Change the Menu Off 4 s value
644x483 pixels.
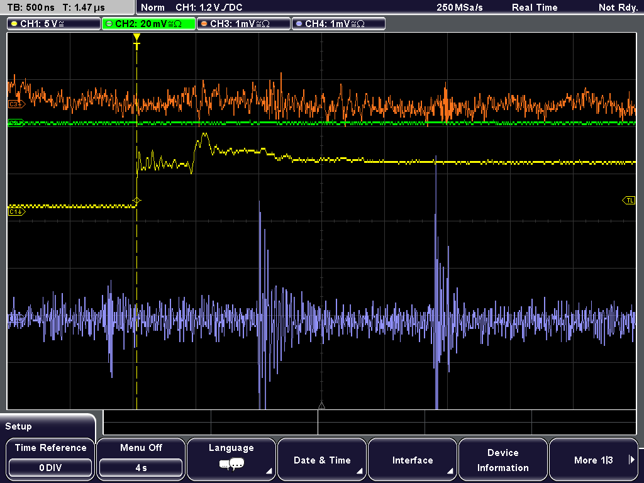tap(141, 468)
